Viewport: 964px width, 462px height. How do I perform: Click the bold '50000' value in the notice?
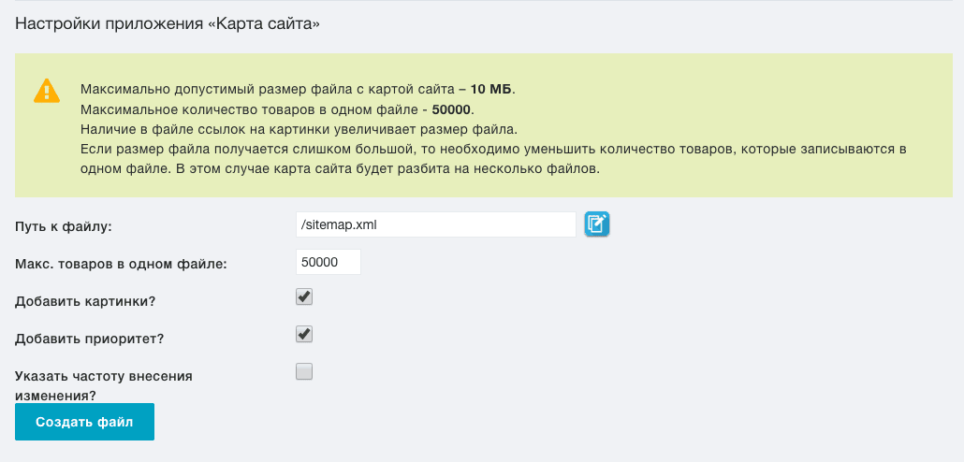[451, 110]
